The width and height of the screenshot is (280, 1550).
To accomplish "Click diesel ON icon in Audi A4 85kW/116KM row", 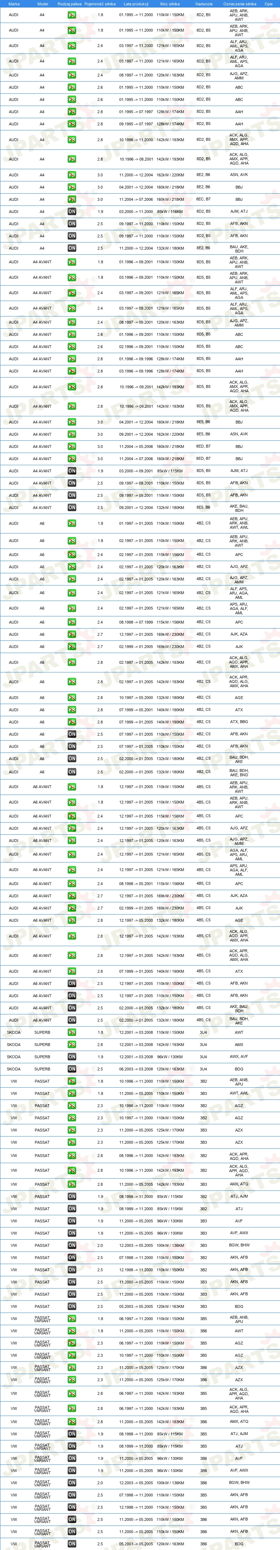I will 71,212.
